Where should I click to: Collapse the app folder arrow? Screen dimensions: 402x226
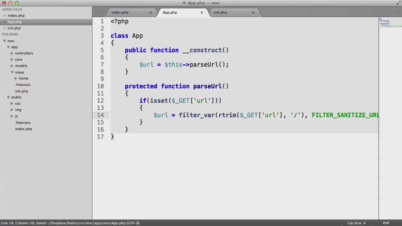[8, 47]
